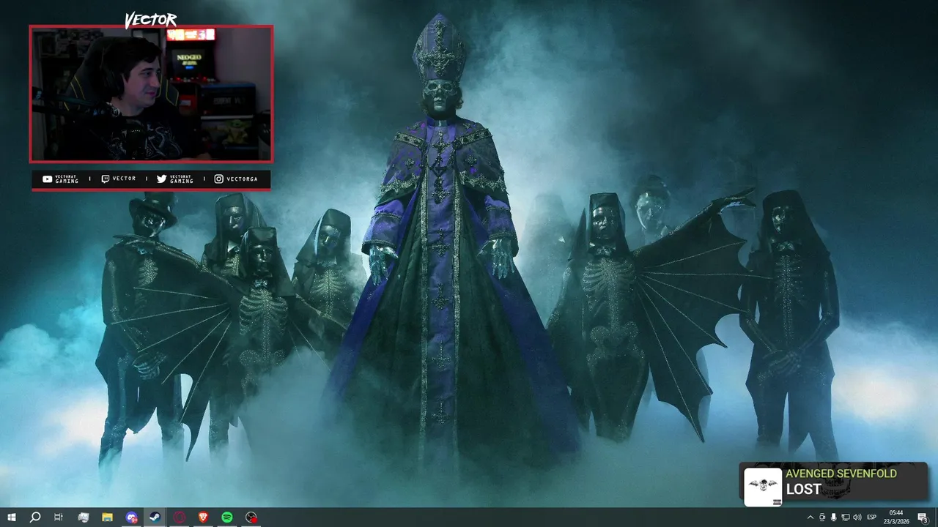Change the ESP input language
938x527 pixels.
pos(872,517)
